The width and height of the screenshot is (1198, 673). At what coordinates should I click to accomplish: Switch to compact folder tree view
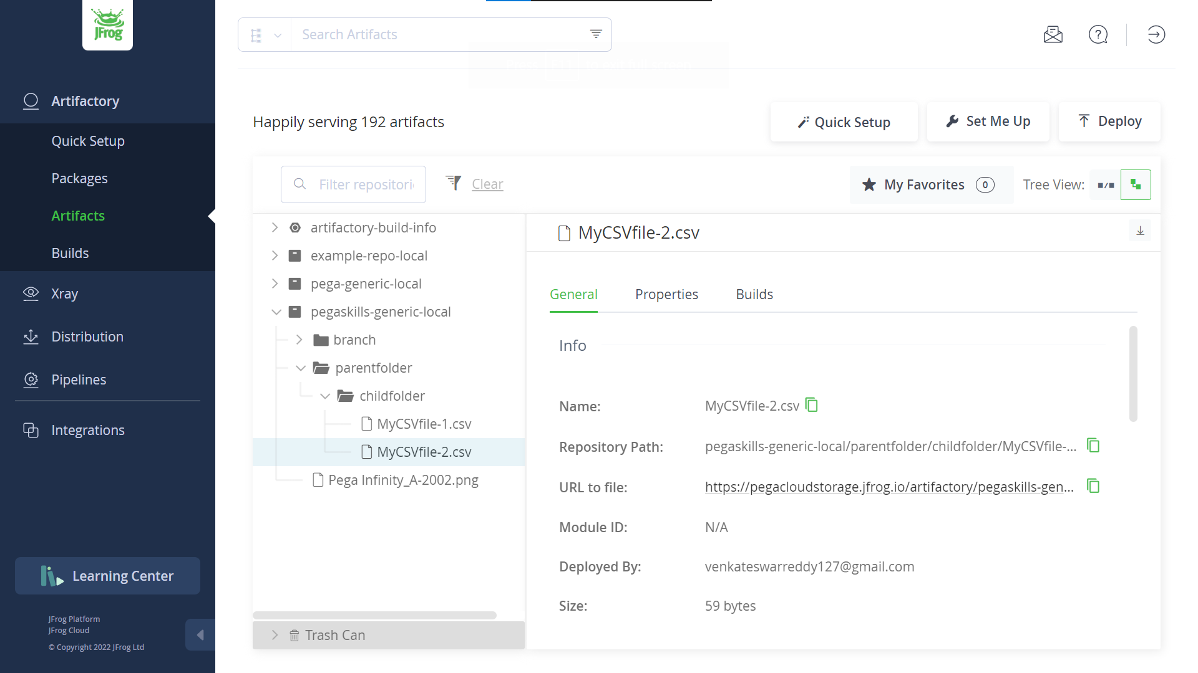coord(1106,185)
